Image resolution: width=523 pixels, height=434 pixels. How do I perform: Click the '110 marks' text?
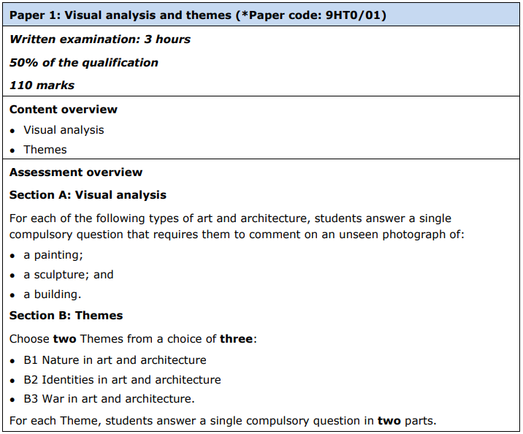pos(42,85)
